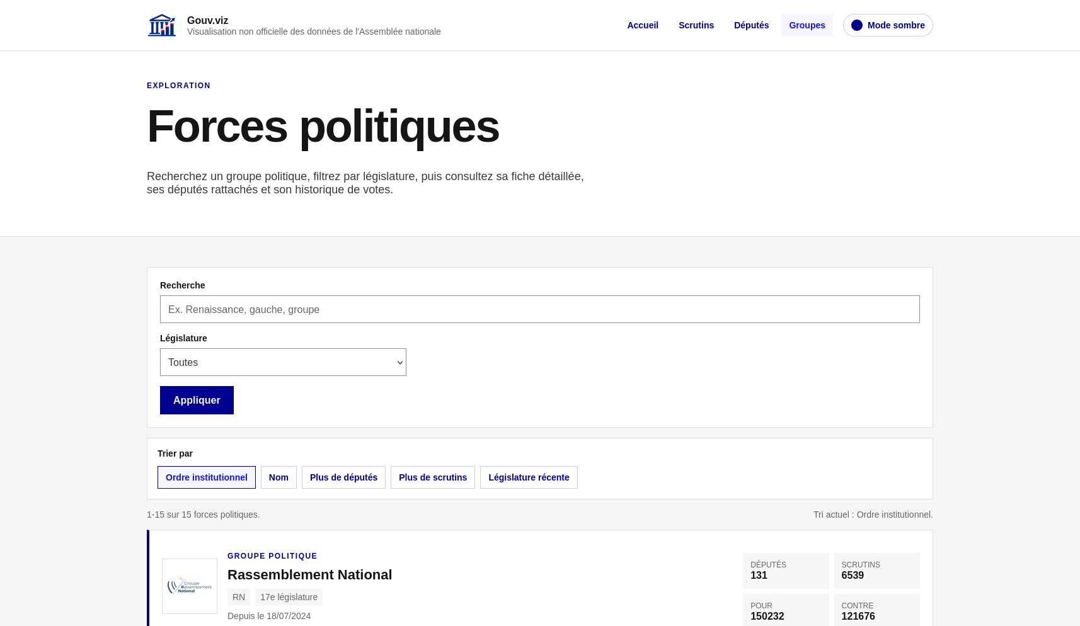This screenshot has width=1080, height=626.
Task: Open the Scrutins section
Action: (x=696, y=25)
